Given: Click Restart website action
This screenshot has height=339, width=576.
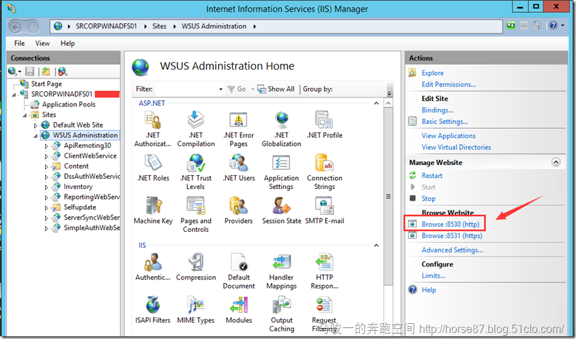Looking at the screenshot, I should click(x=431, y=176).
